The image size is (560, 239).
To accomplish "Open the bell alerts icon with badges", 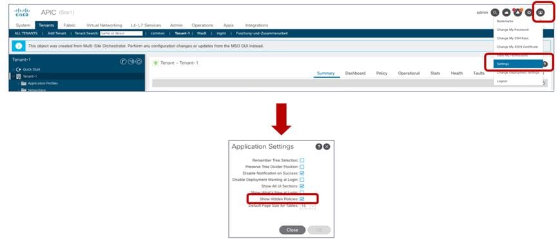I will (x=517, y=12).
